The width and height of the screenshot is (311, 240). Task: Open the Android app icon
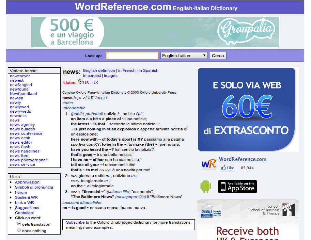click(206, 187)
